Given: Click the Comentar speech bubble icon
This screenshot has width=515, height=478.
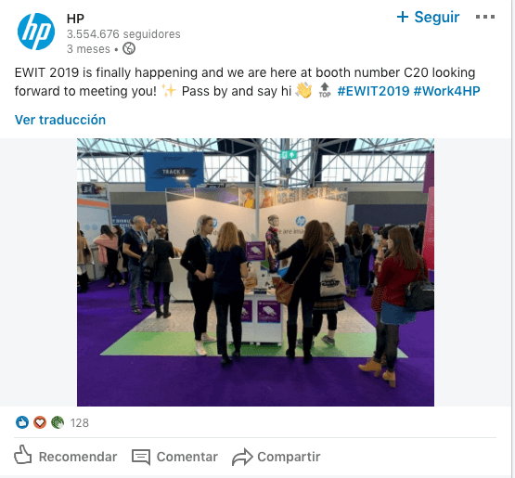Looking at the screenshot, I should click(141, 457).
